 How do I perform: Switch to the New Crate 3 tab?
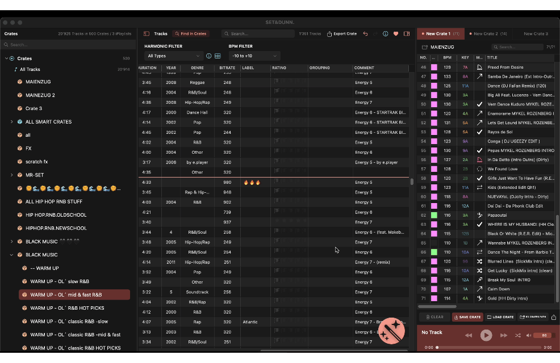[536, 33]
